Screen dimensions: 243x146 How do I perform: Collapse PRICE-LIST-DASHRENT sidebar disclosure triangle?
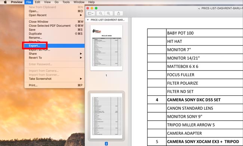pyautogui.click(x=88, y=20)
